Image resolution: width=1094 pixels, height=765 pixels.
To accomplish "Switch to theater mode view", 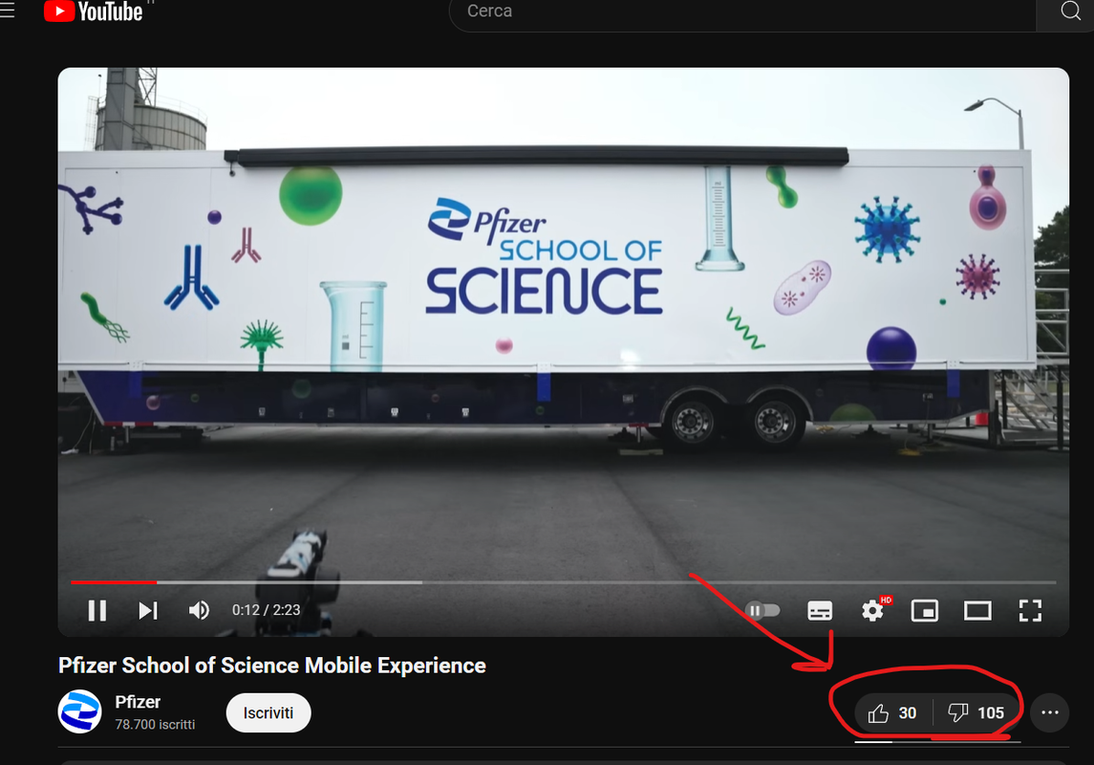I will 977,611.
